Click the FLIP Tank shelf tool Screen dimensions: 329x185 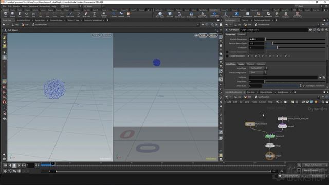(x=170, y=14)
